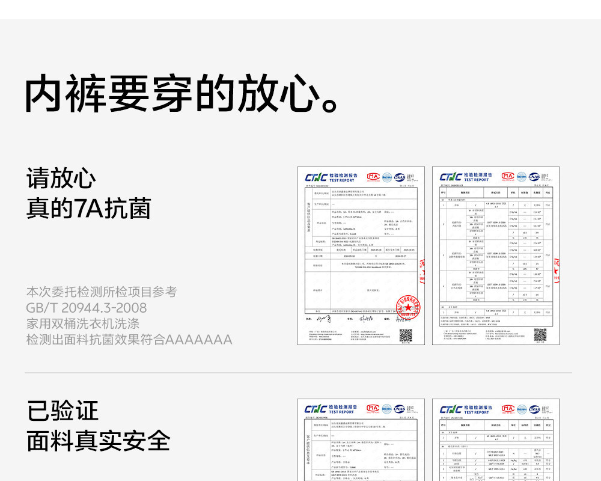
Task: Click the CTTC logo on the first 7A report
Action: [316, 177]
